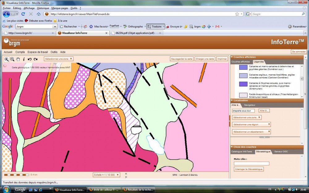The width and height of the screenshot is (309, 193).
Task: Open the Espace de travail menu
Action: [x=38, y=52]
